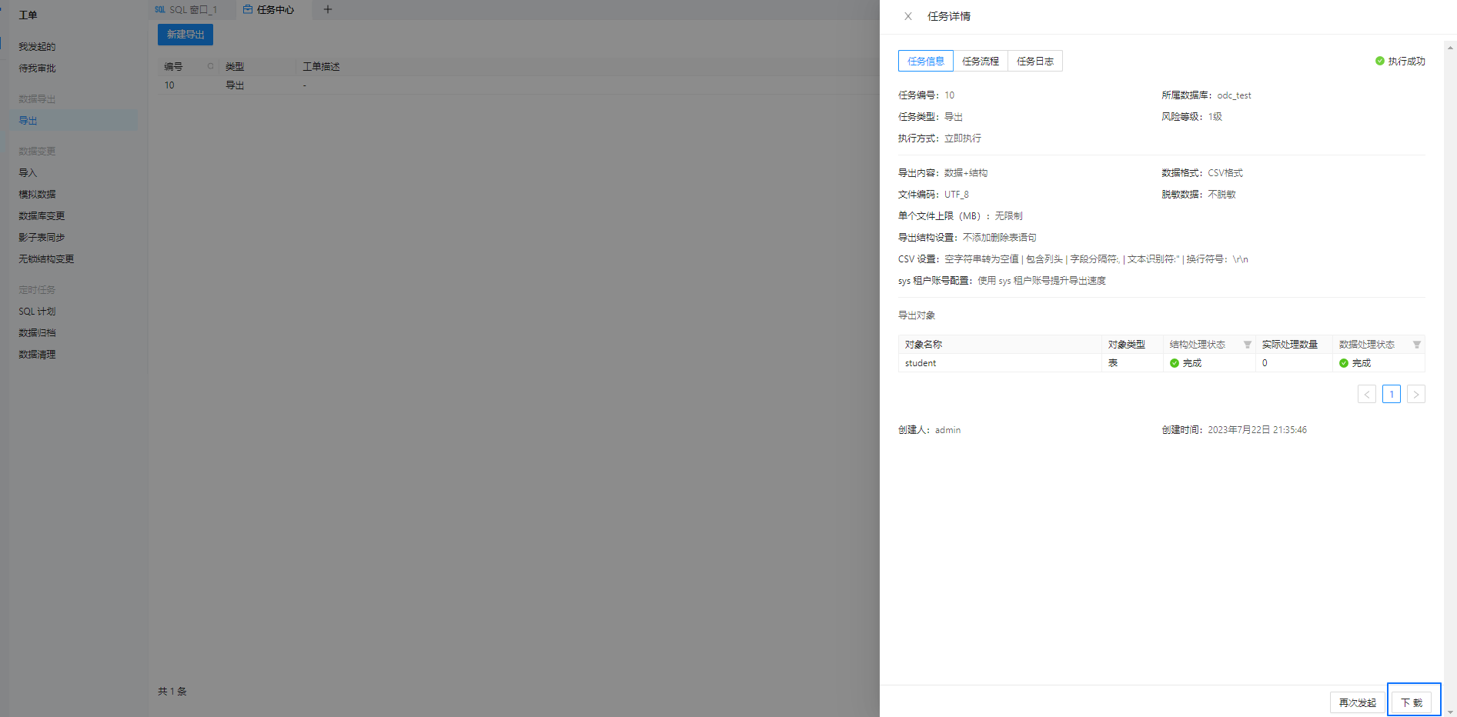Click task row number 10 in list
Viewport: 1457px width, 717px height.
[x=519, y=85]
